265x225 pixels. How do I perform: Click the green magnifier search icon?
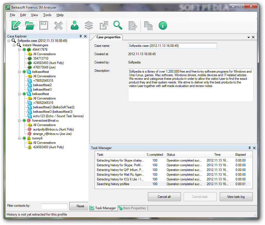click(118, 25)
